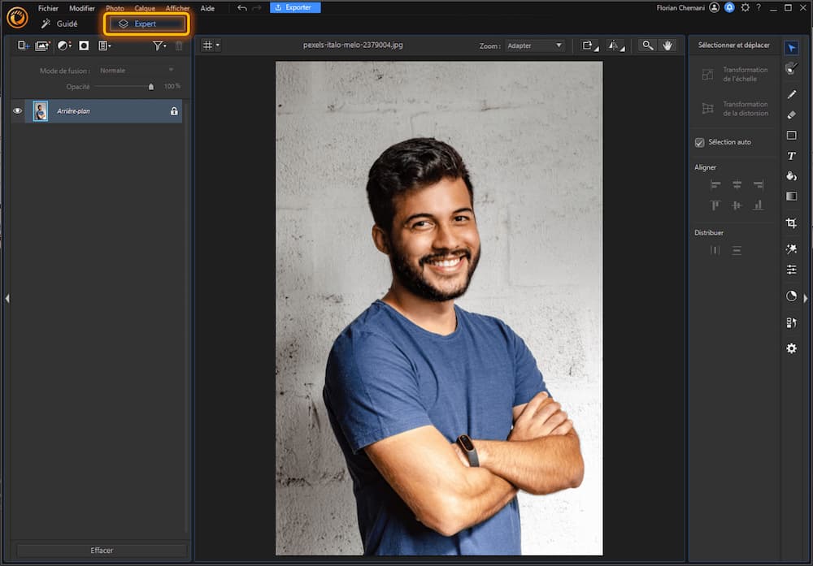This screenshot has height=566, width=813.
Task: Select the Crop tool
Action: [791, 223]
